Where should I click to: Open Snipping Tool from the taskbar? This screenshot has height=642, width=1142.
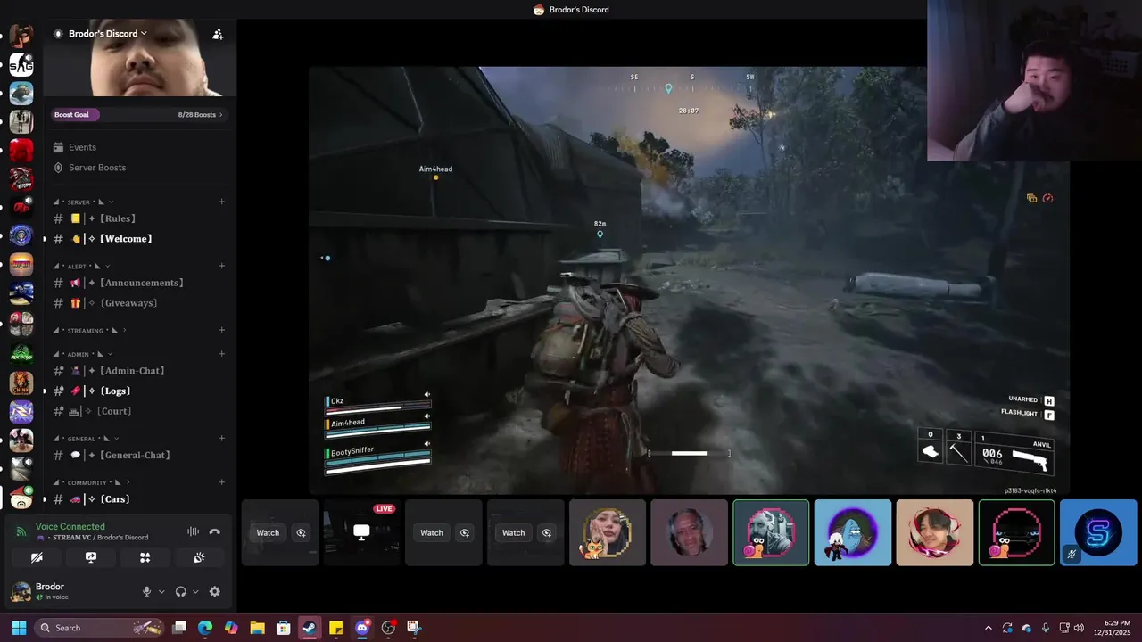[414, 628]
